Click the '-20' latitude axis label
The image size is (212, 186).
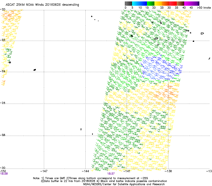click(x=3, y=9)
